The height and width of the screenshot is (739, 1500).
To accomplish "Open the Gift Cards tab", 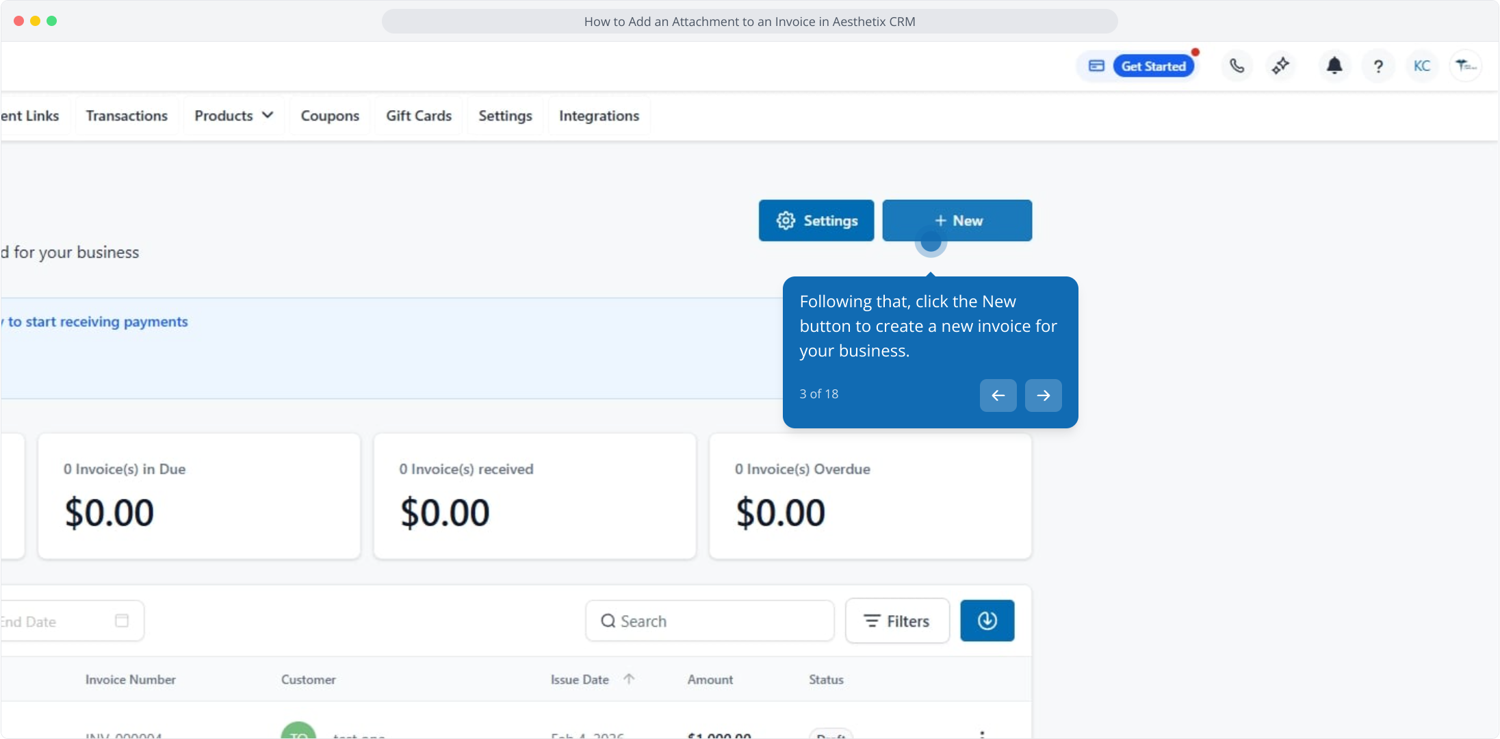I will (419, 116).
